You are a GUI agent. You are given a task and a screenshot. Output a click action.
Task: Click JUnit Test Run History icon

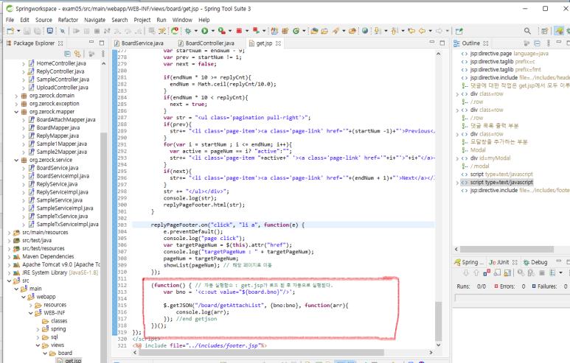(x=552, y=272)
